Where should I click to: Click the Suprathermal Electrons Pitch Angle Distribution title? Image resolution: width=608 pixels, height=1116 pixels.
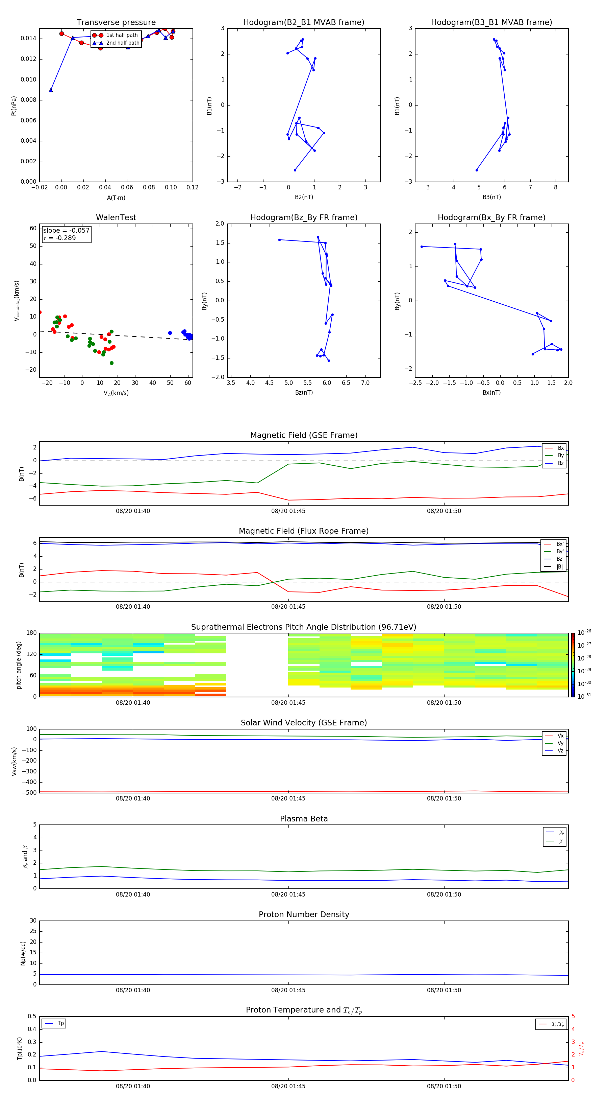click(x=304, y=627)
